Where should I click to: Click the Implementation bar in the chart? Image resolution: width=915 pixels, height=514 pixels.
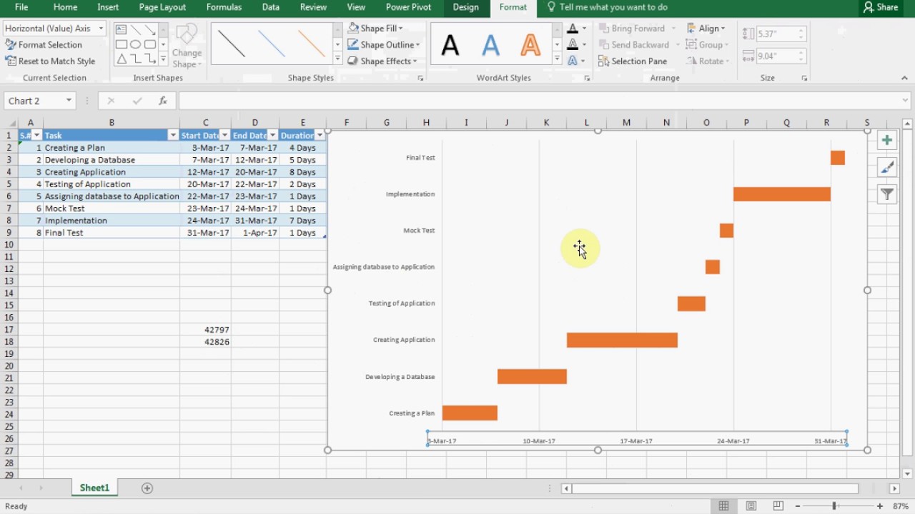pyautogui.click(x=782, y=194)
